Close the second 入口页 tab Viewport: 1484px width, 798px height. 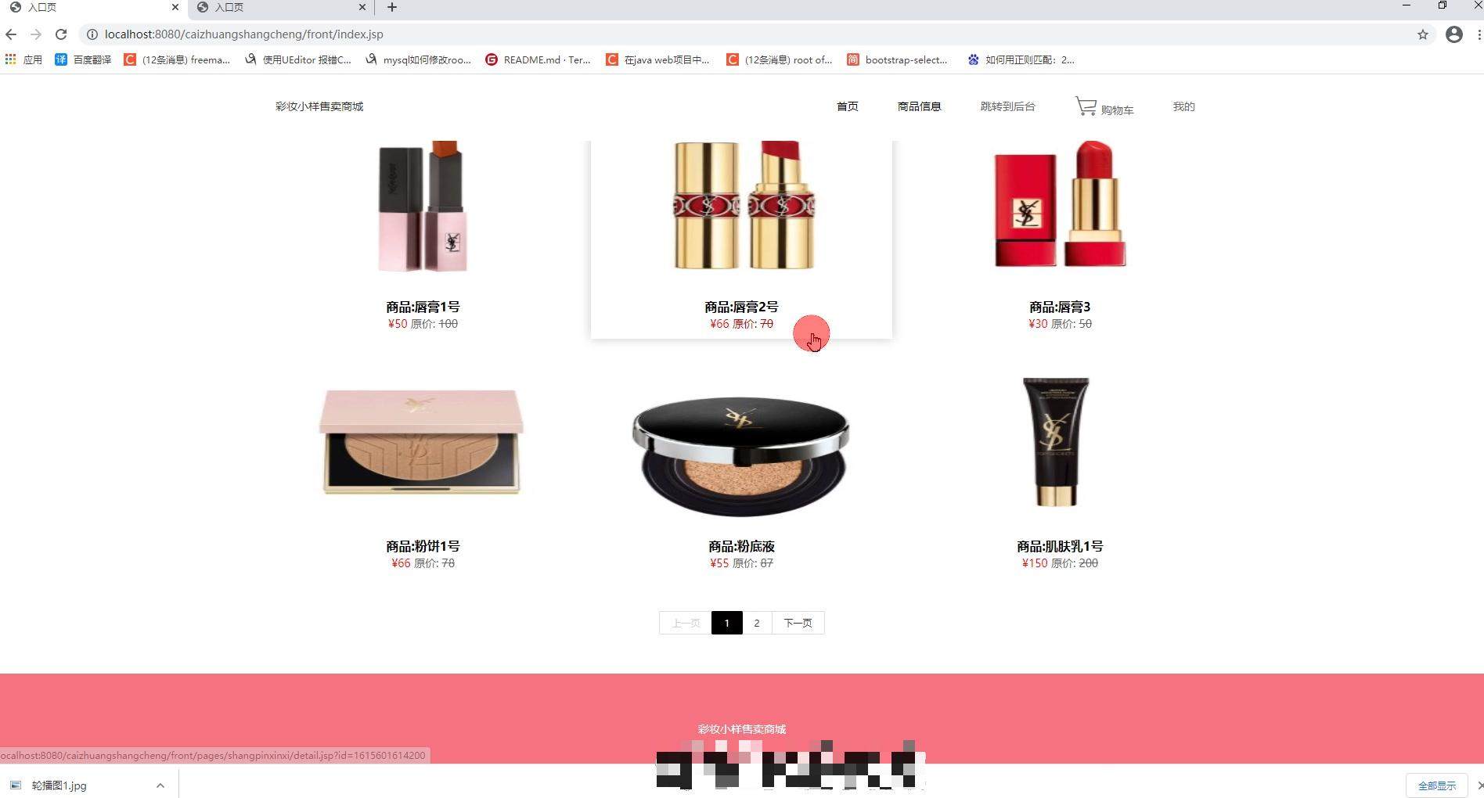point(362,7)
